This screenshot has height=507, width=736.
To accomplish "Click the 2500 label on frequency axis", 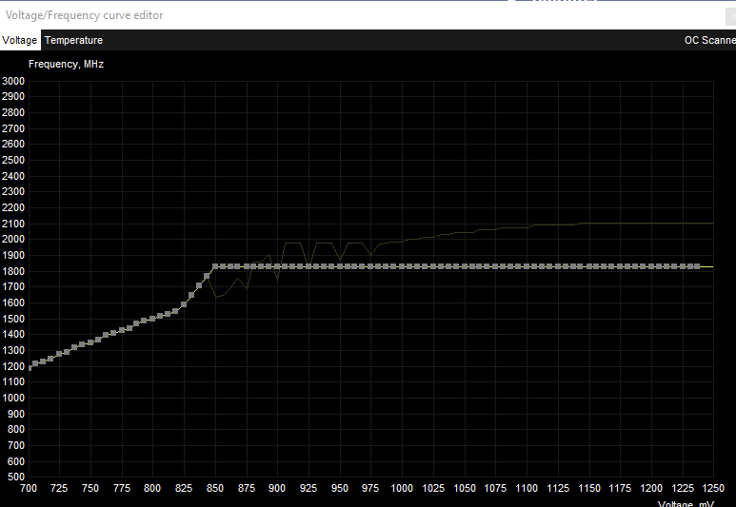I will tap(13, 160).
